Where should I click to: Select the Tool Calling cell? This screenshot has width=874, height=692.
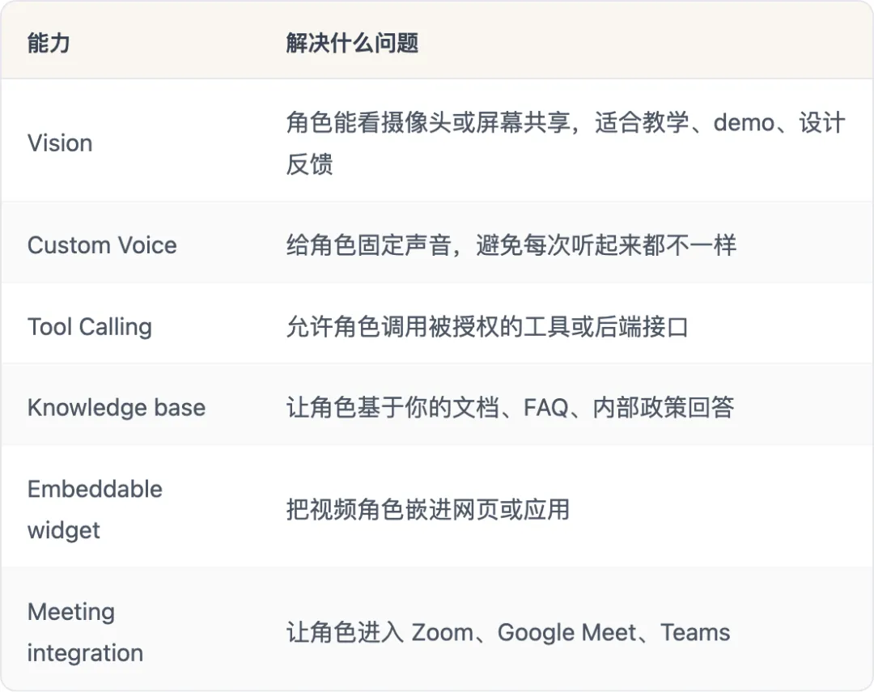coord(90,327)
